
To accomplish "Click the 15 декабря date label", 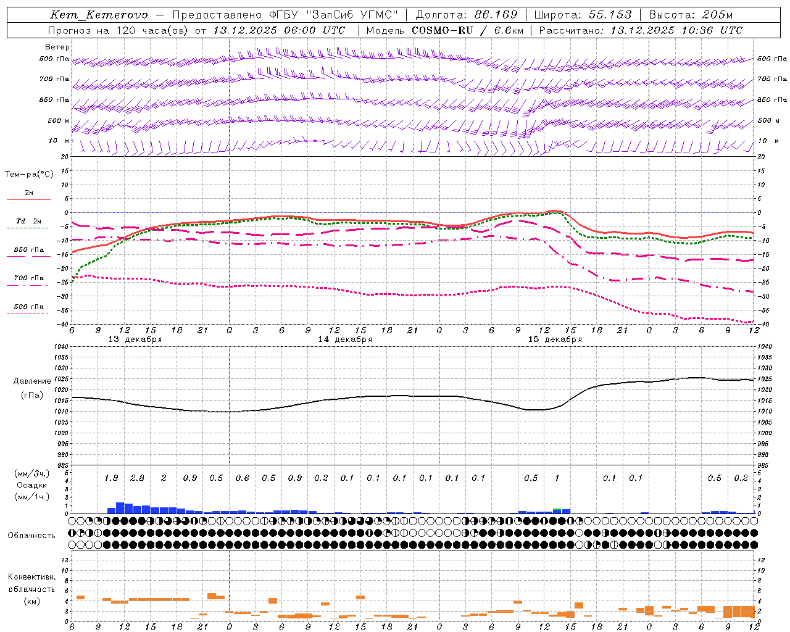I will [x=555, y=339].
